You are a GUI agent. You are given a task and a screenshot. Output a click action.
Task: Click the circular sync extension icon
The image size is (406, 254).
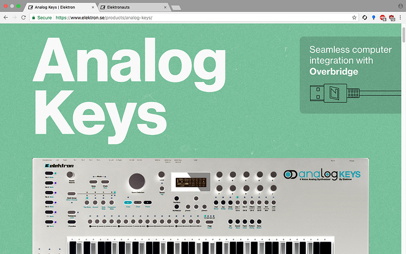coord(365,18)
